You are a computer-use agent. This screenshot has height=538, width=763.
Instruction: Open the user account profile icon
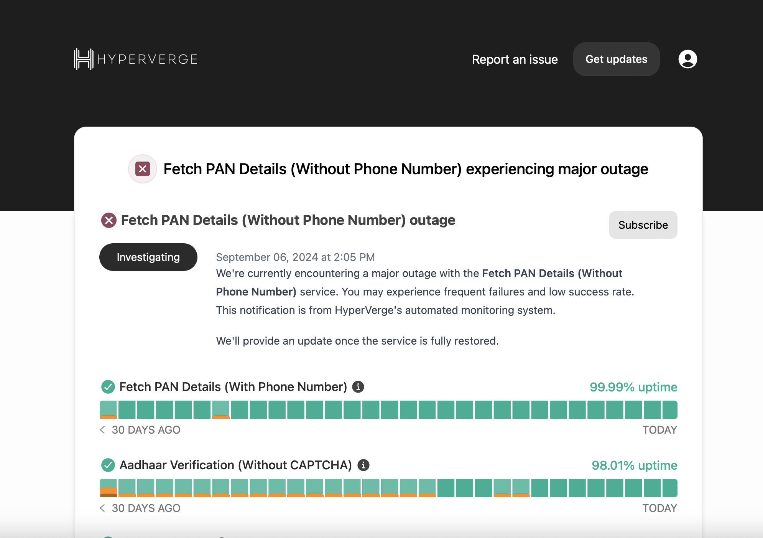click(687, 59)
